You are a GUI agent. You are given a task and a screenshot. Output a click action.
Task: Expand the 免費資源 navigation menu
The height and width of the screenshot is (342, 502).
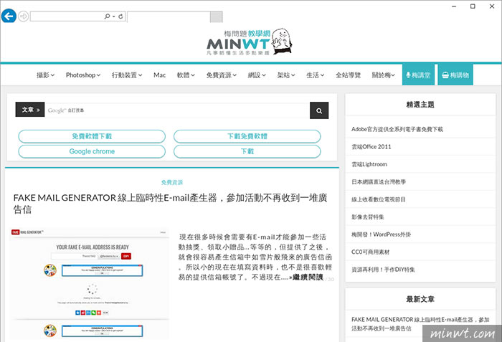click(221, 75)
